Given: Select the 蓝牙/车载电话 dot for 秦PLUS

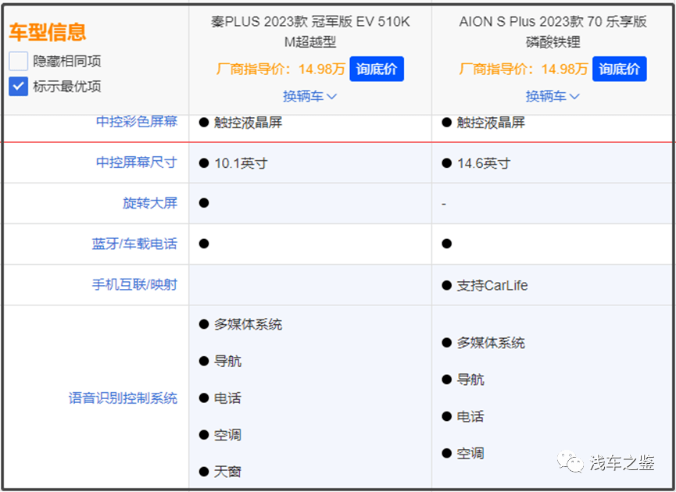Looking at the screenshot, I should click(x=204, y=244).
